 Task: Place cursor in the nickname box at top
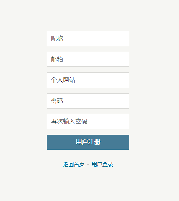click(88, 39)
